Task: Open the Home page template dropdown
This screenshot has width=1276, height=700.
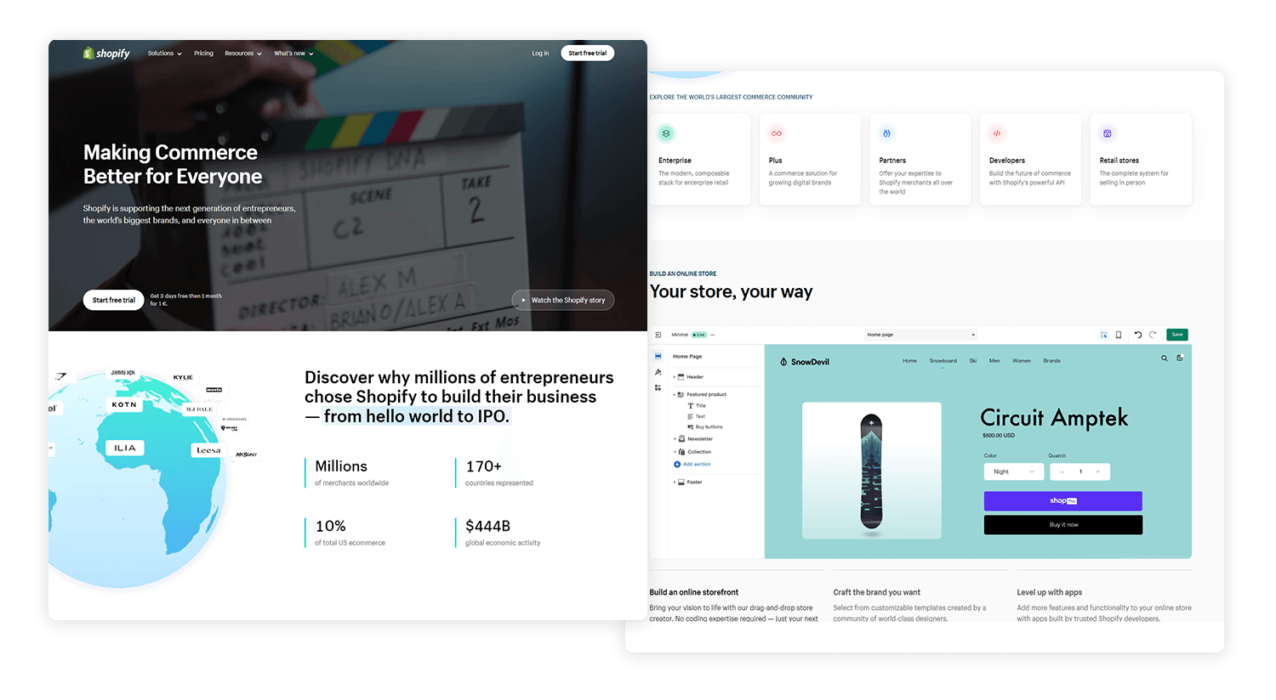Action: coord(921,335)
